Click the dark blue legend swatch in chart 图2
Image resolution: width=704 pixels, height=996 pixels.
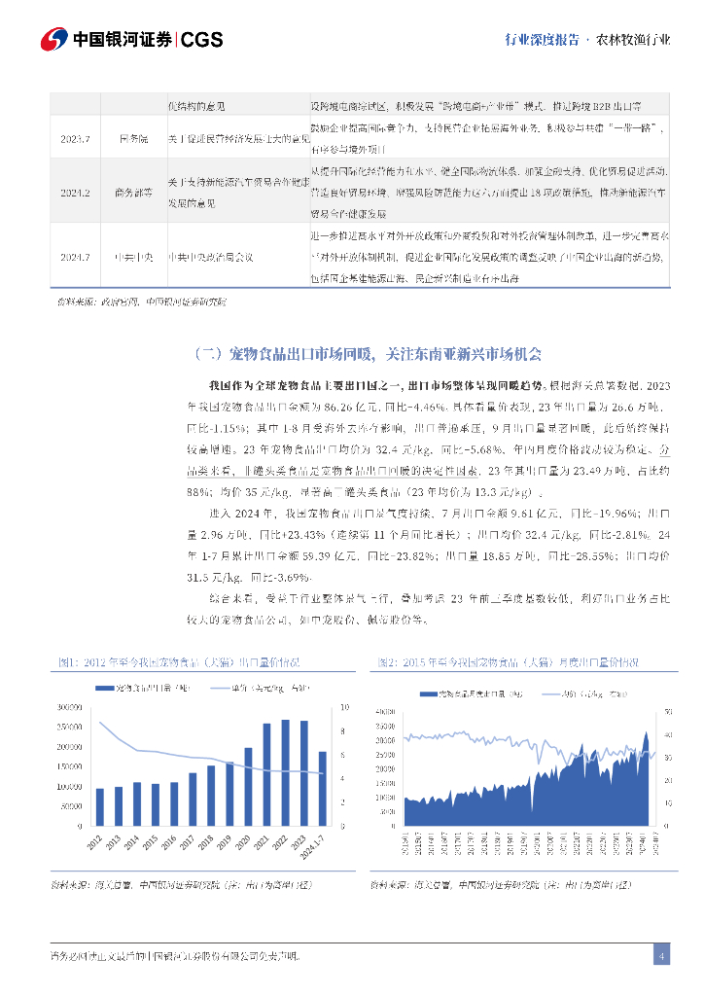click(429, 694)
